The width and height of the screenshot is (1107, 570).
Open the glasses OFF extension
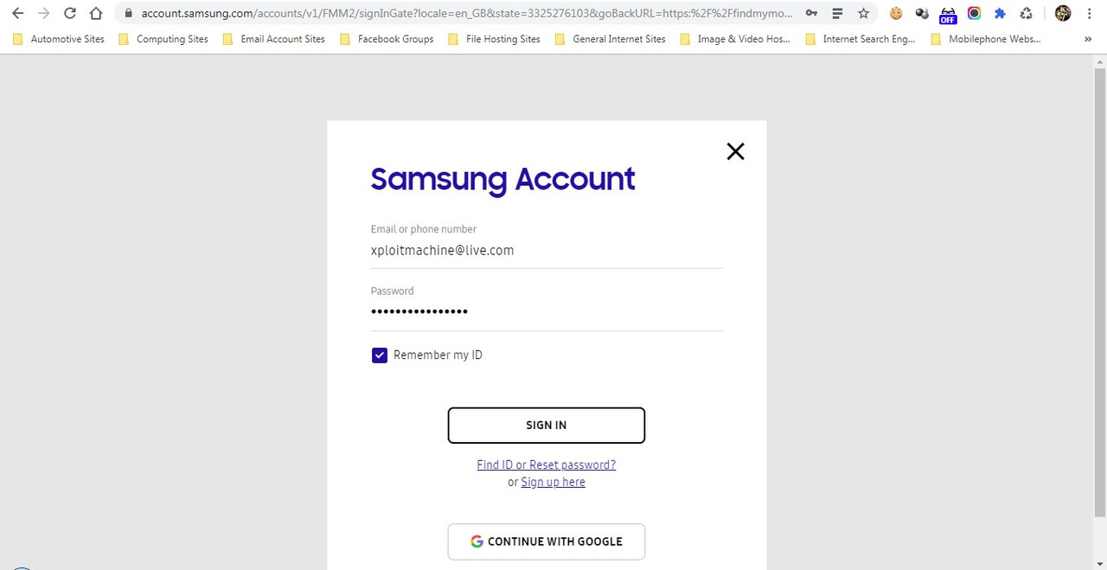click(948, 15)
